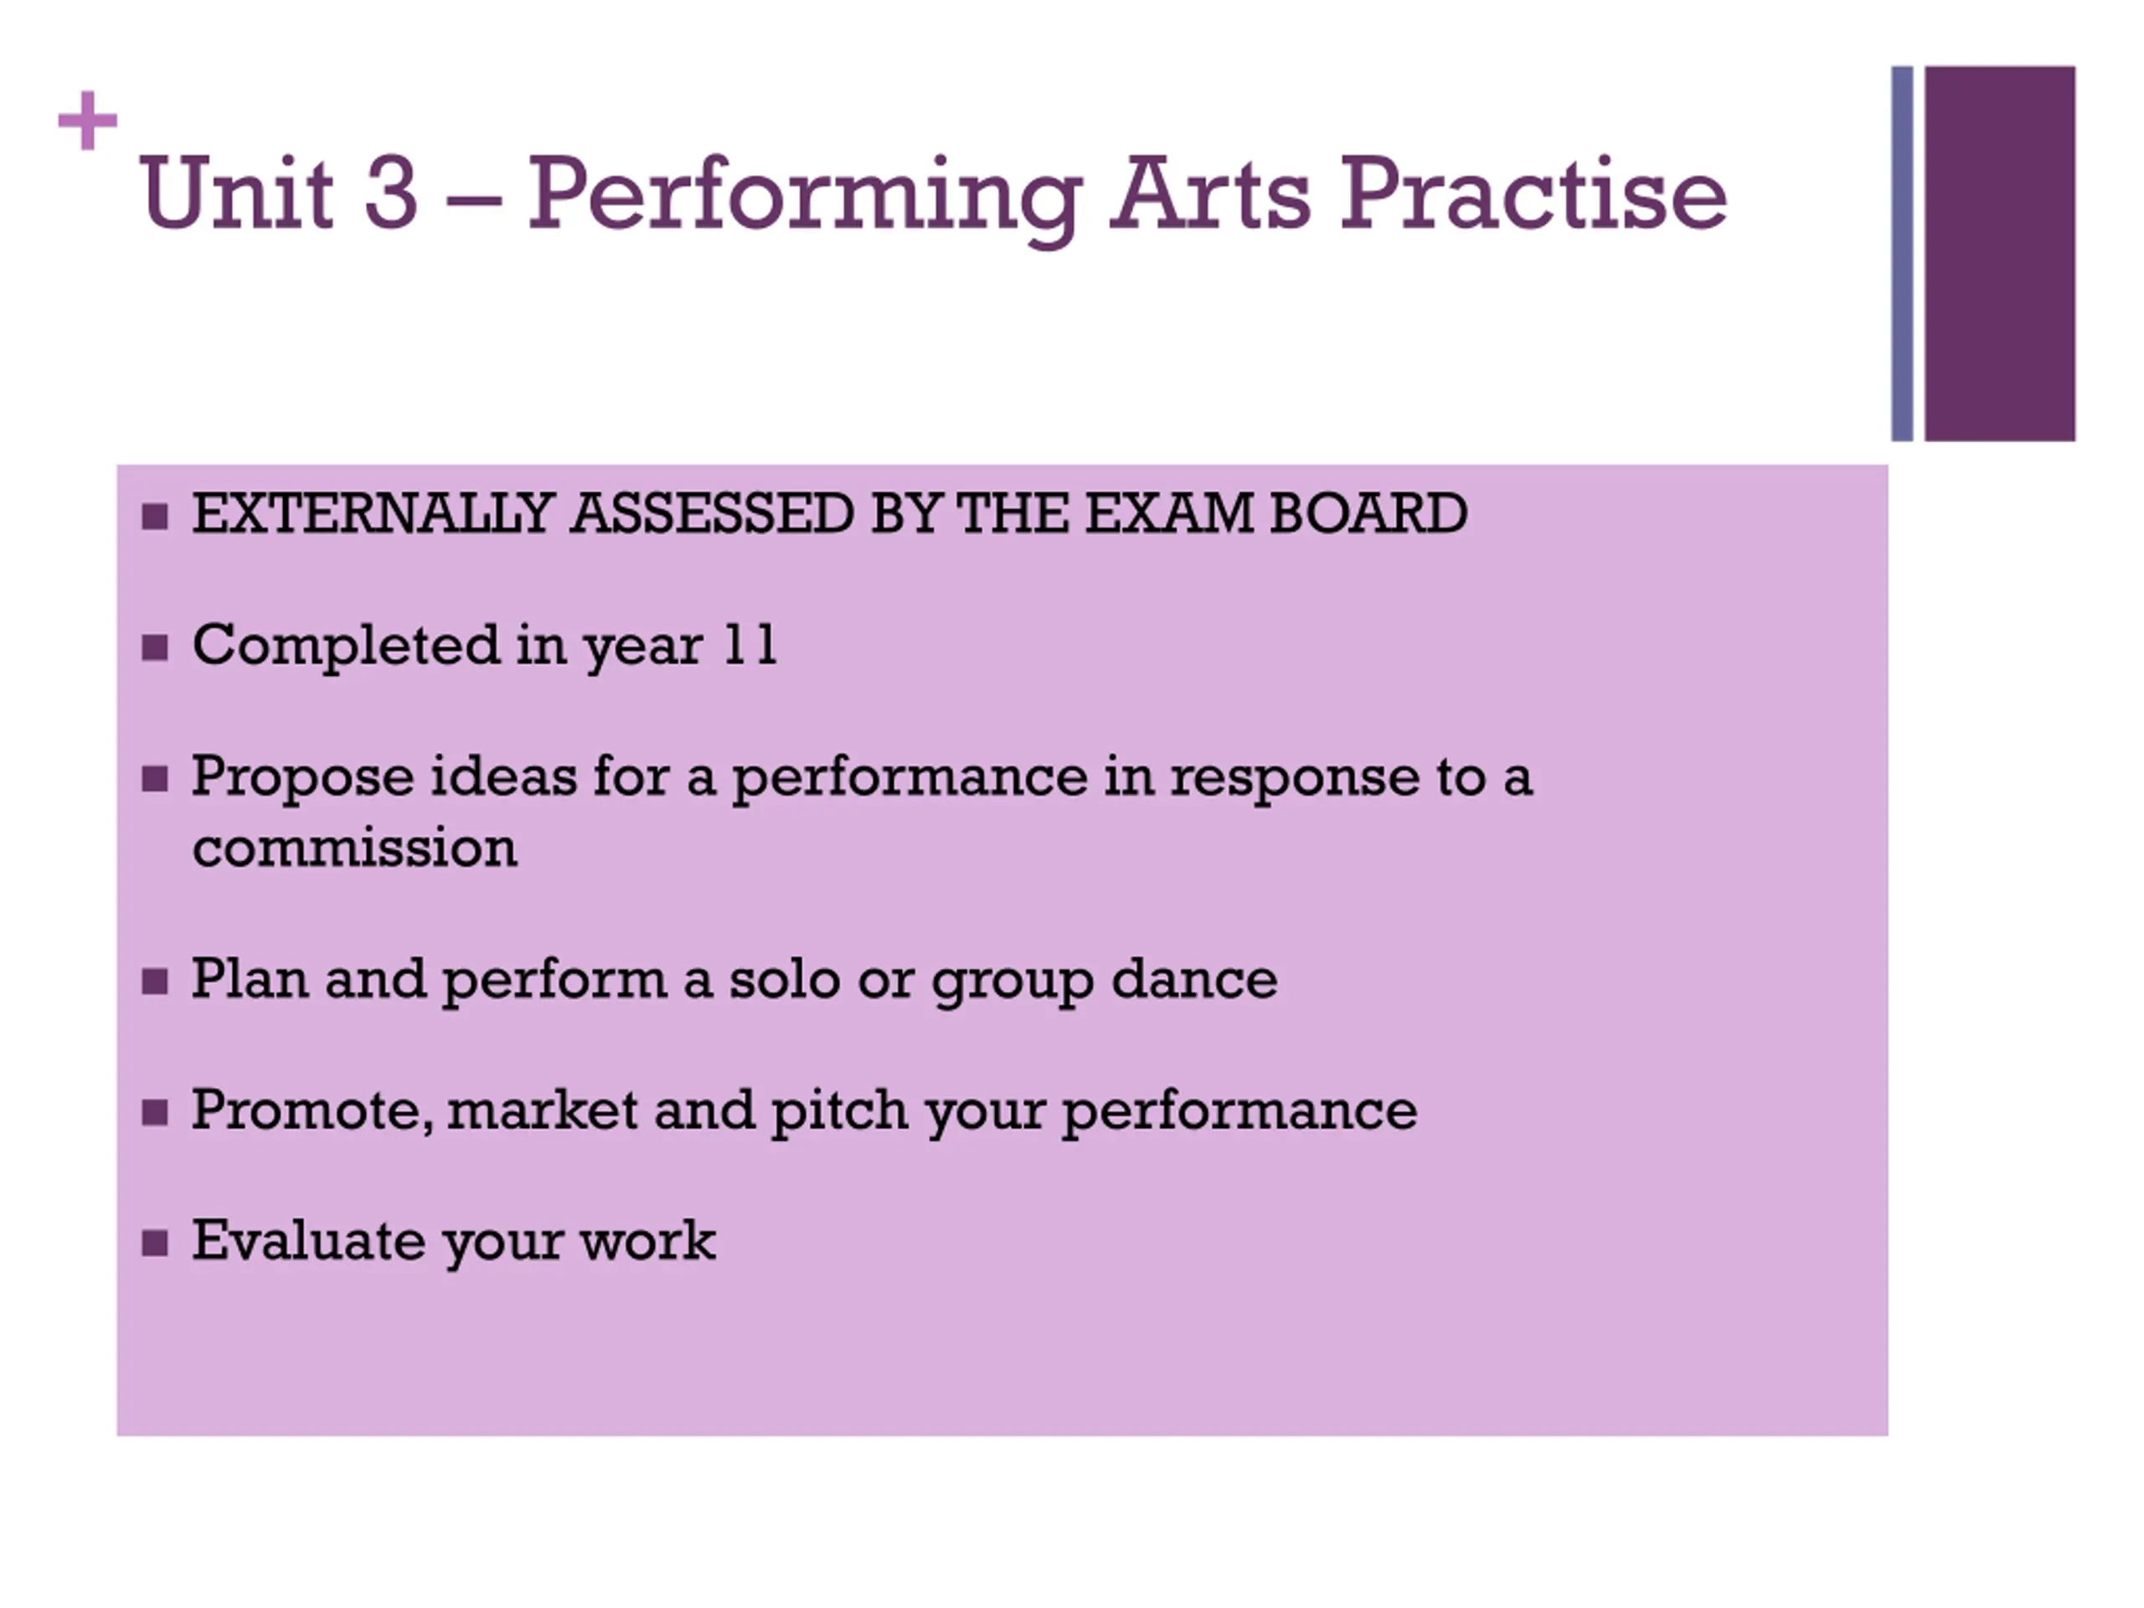Click the square bullet before Propose ideas

(154, 779)
